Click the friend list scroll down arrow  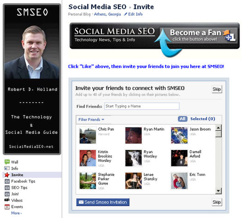218,191
